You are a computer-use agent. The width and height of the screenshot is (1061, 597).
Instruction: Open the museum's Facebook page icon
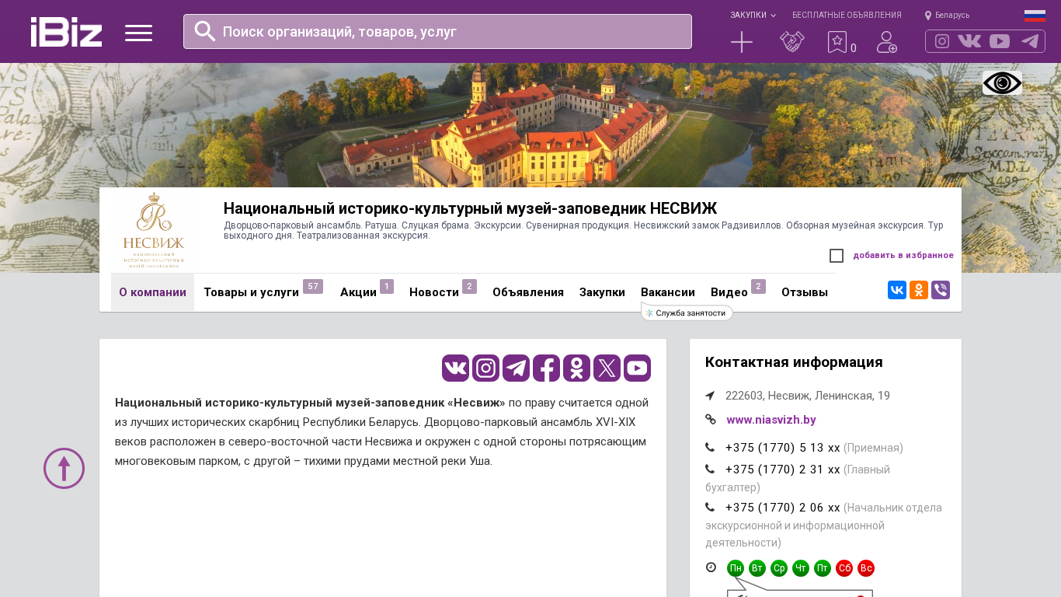coord(546,368)
